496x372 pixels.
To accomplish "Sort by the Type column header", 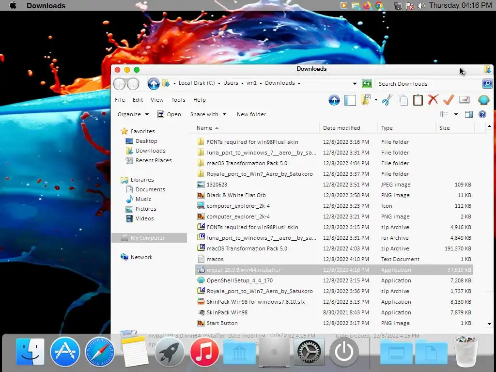I will pos(406,128).
